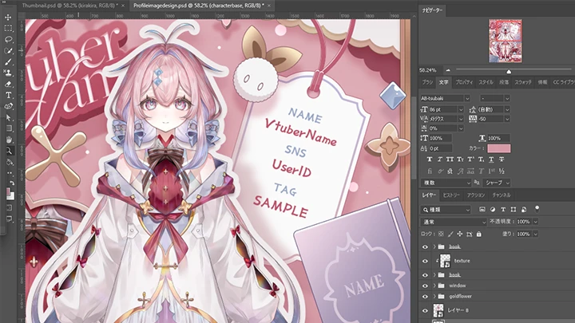575x323 pixels.
Task: Lock image pixels brush icon
Action: (450, 234)
